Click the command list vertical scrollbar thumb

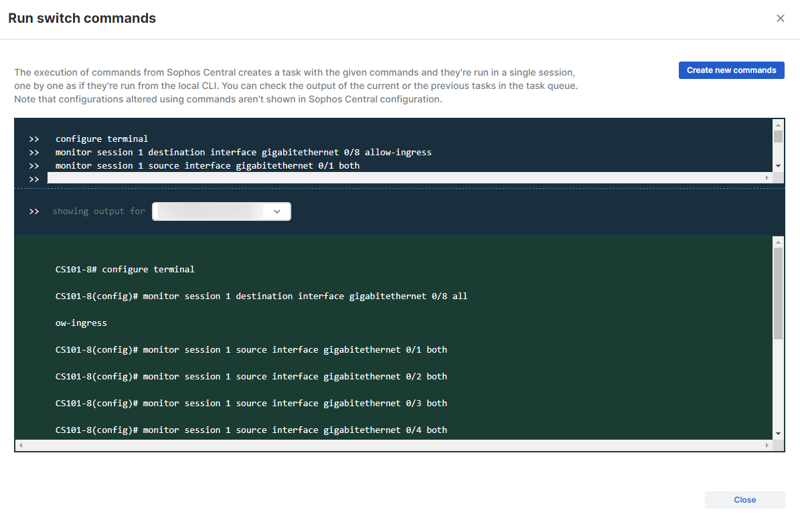[778, 137]
